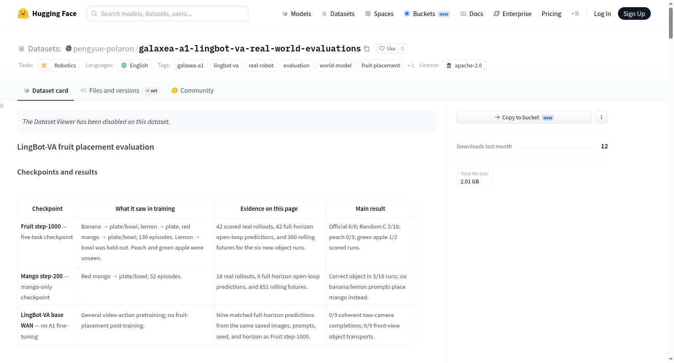Click the search magnifier icon
The image size is (674, 363).
point(94,13)
